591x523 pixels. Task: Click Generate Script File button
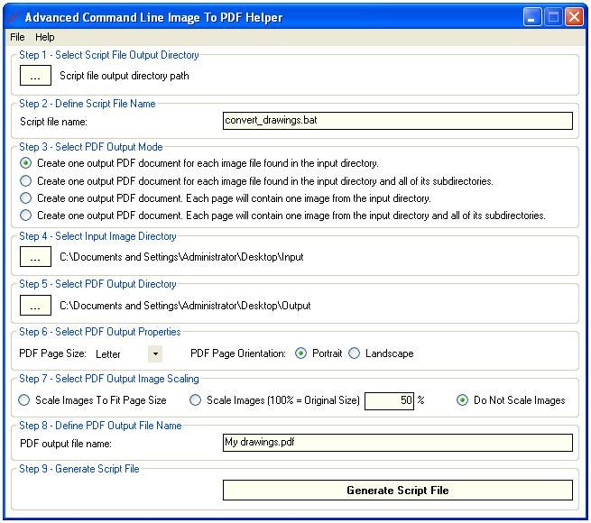(x=398, y=491)
